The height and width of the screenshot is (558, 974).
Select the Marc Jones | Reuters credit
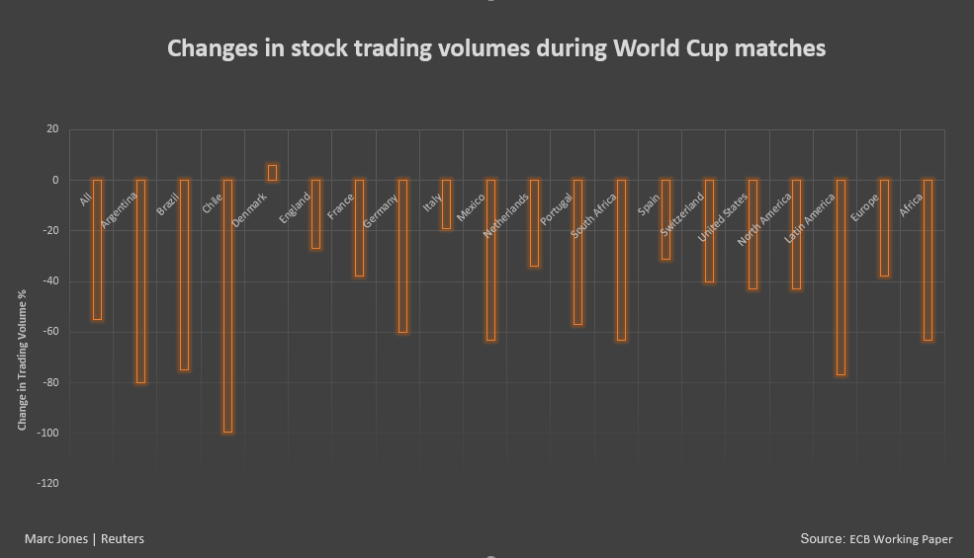click(84, 539)
